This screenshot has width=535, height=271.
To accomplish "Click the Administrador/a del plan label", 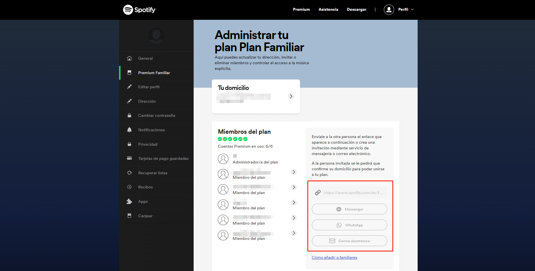I will [x=255, y=162].
